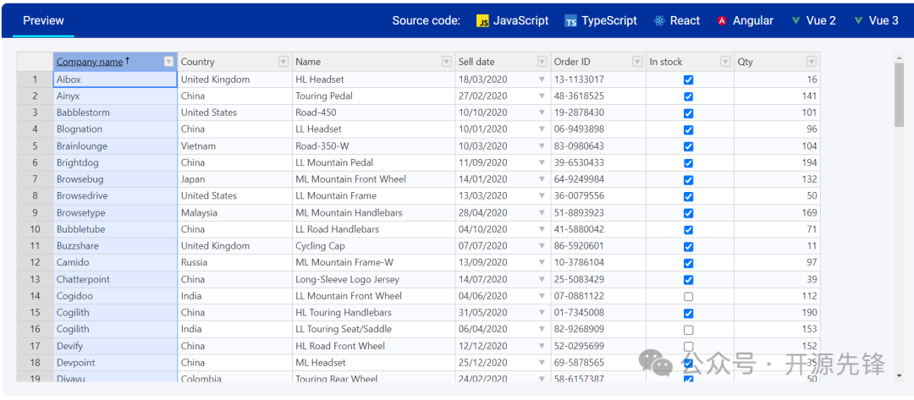
Task: Open Sell date picker for 18/03/2020
Action: (542, 79)
